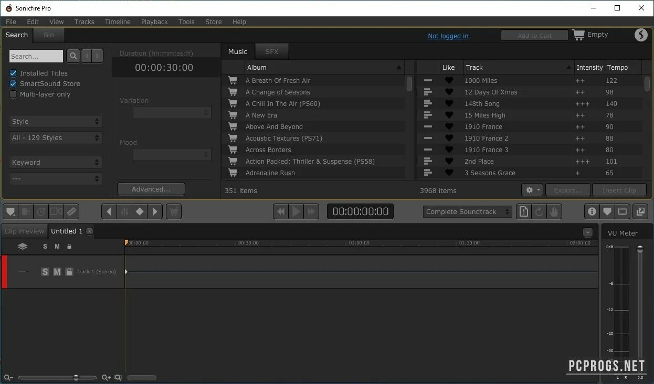Go to next marker arrow
The width and height of the screenshot is (654, 384).
(x=155, y=211)
